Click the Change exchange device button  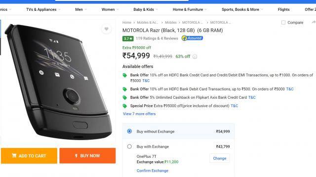(x=220, y=158)
